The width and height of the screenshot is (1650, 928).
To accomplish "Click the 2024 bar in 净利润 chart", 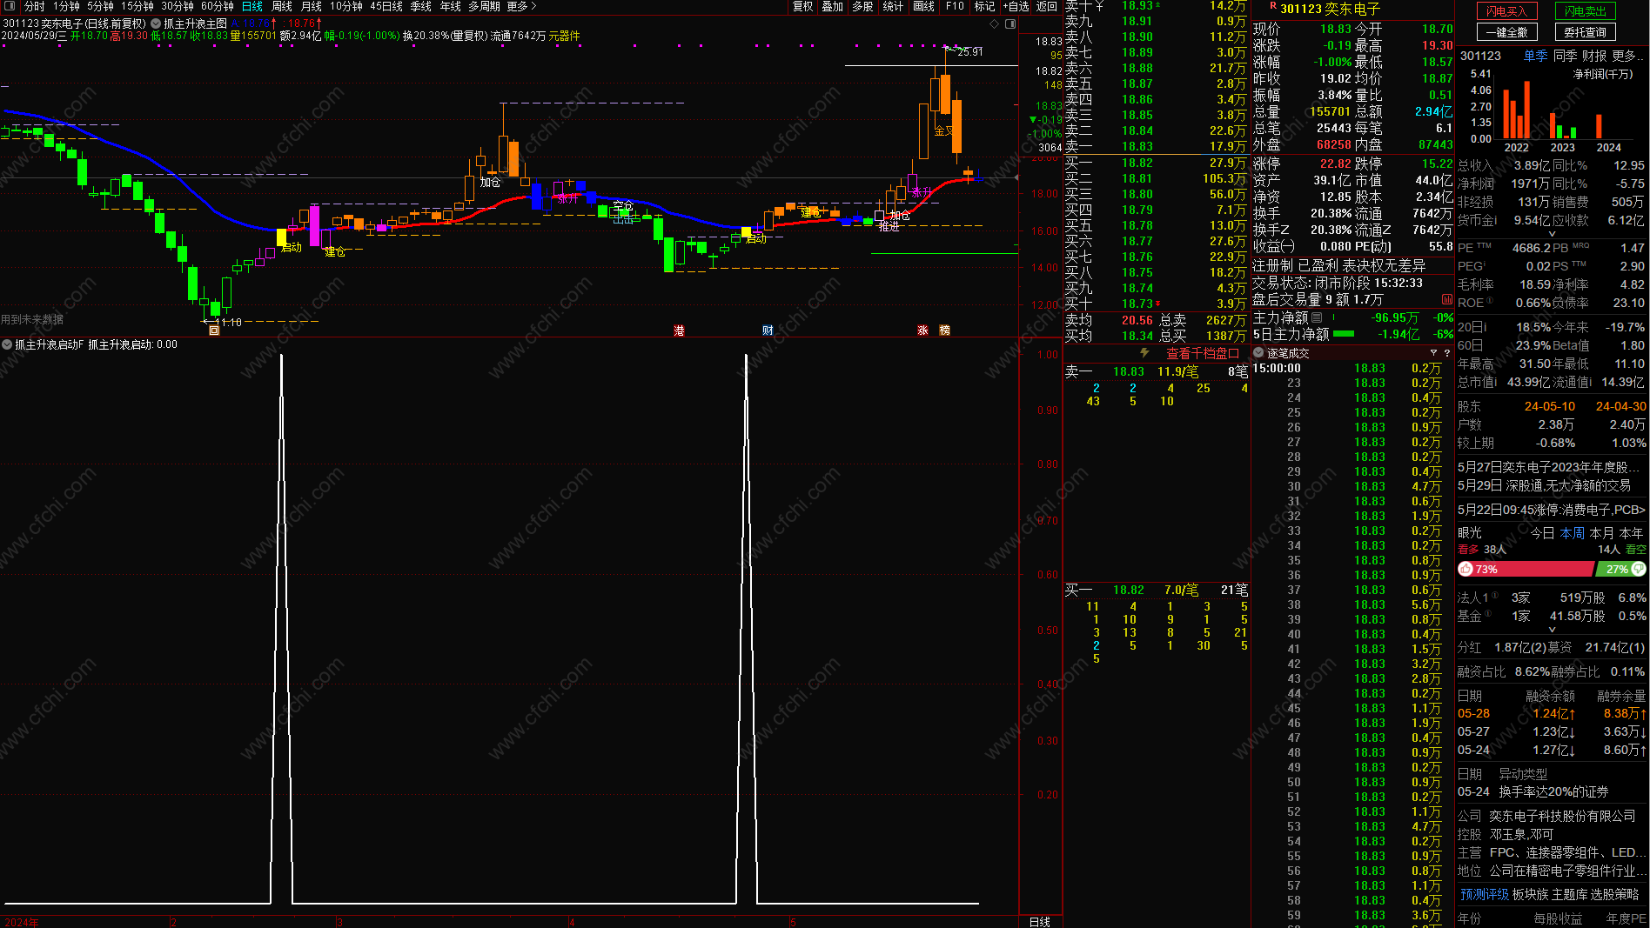I will pos(1599,126).
